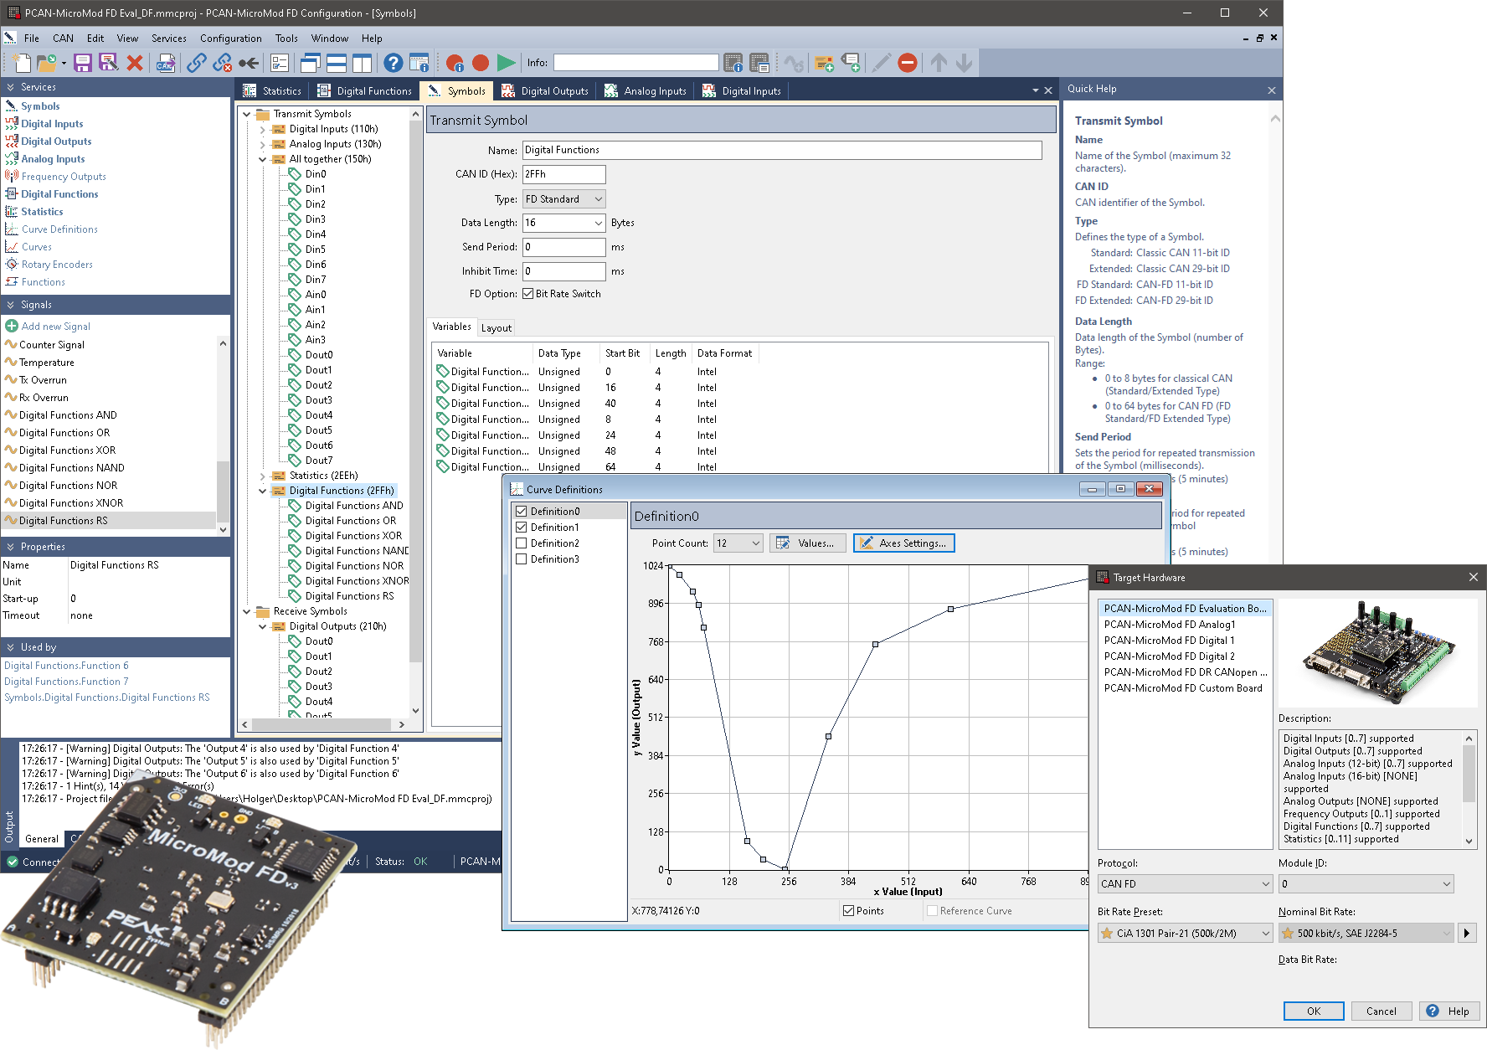
Task: Collapse the All together (150h) tree node
Action: (x=263, y=159)
